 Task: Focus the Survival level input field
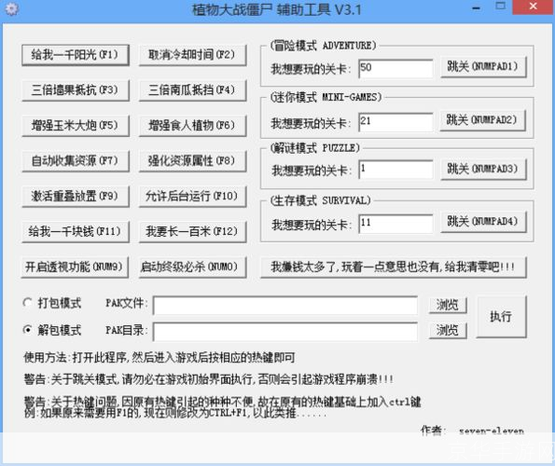tap(395, 224)
